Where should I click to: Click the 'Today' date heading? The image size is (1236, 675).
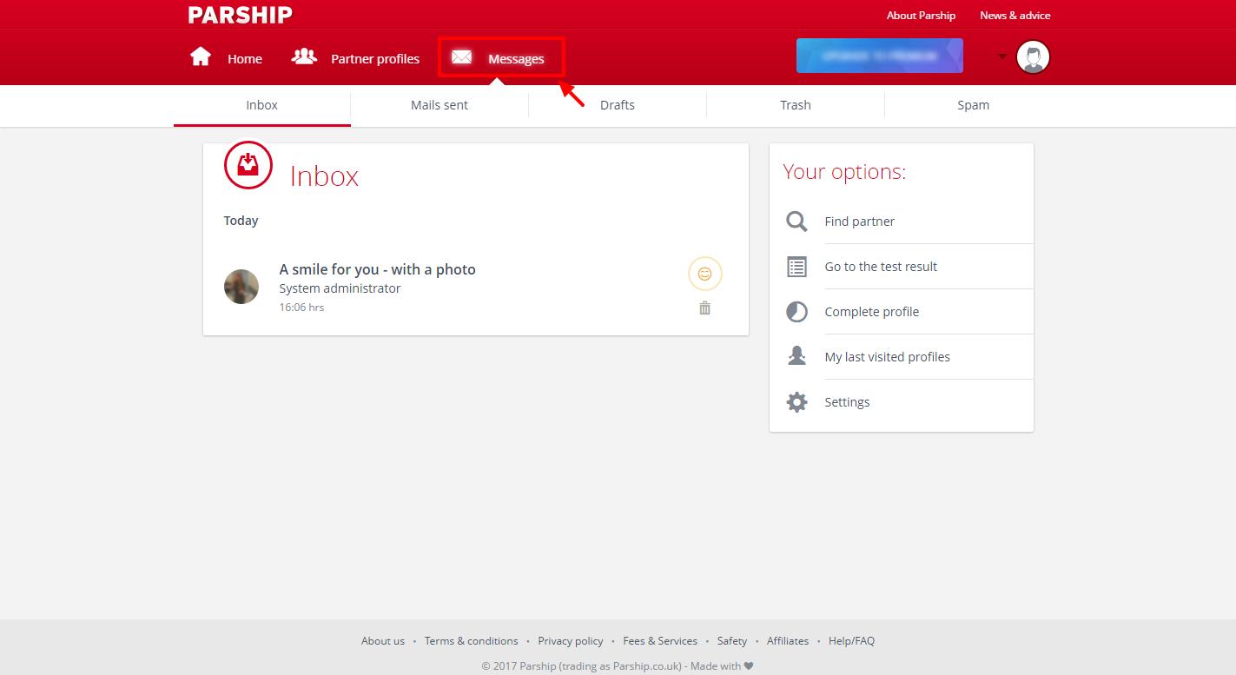pos(241,221)
